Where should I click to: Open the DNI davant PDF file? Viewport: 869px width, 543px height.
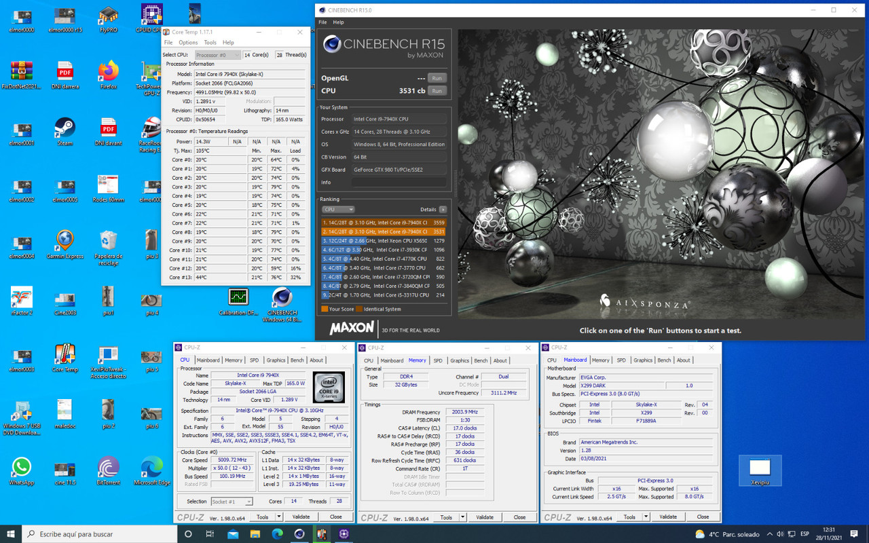tap(108, 132)
